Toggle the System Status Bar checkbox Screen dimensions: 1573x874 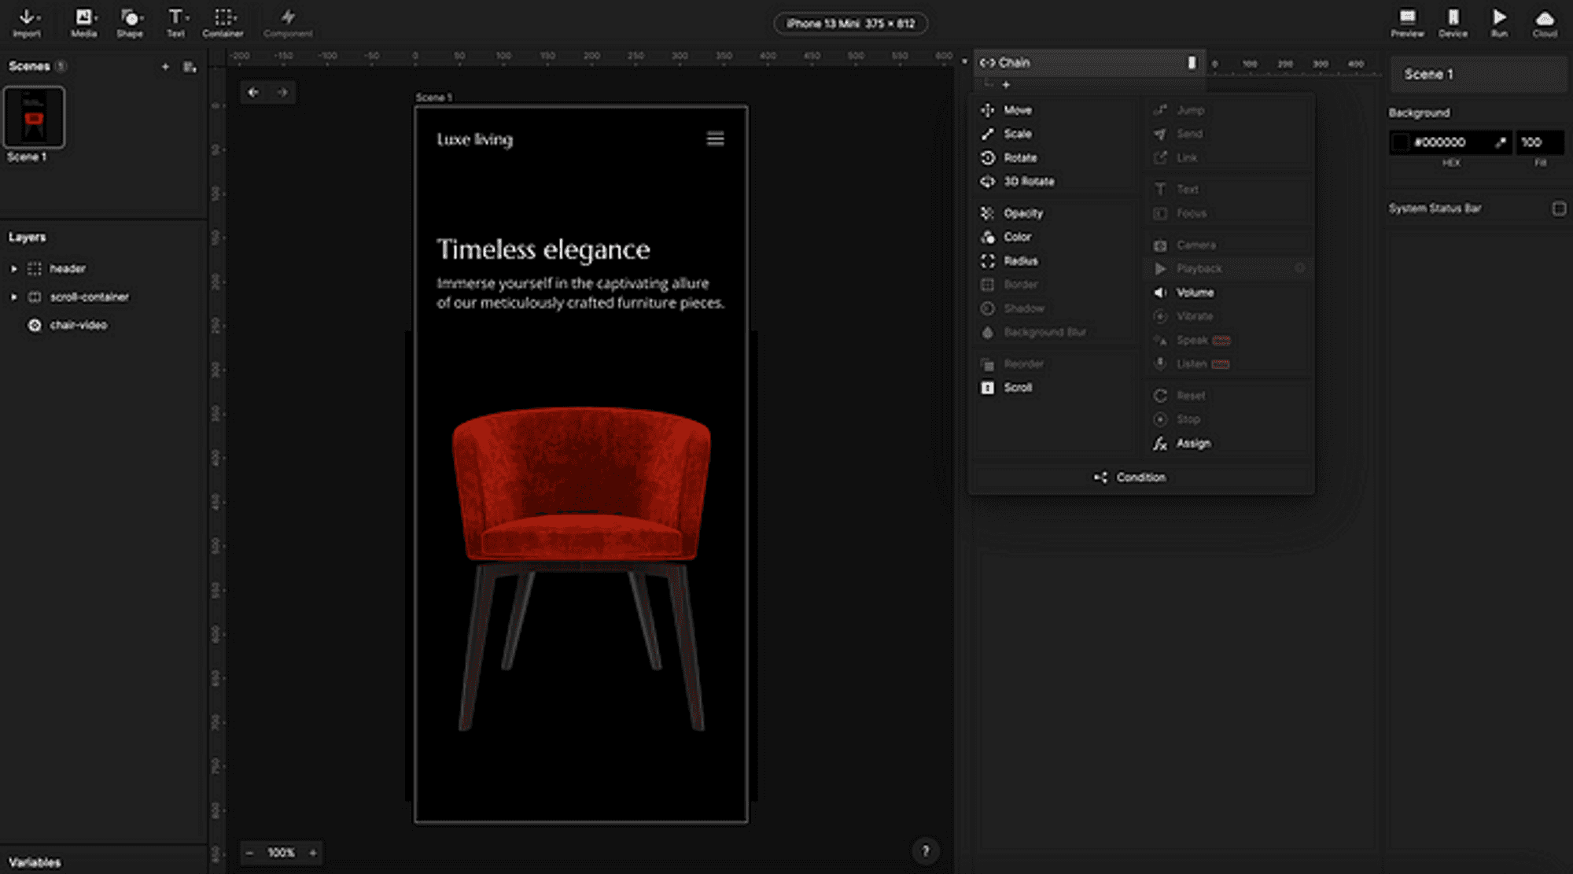click(x=1559, y=208)
